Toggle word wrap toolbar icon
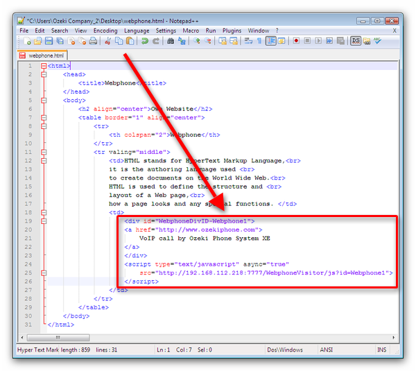Screen dimensions: 416x371 pos(248,41)
